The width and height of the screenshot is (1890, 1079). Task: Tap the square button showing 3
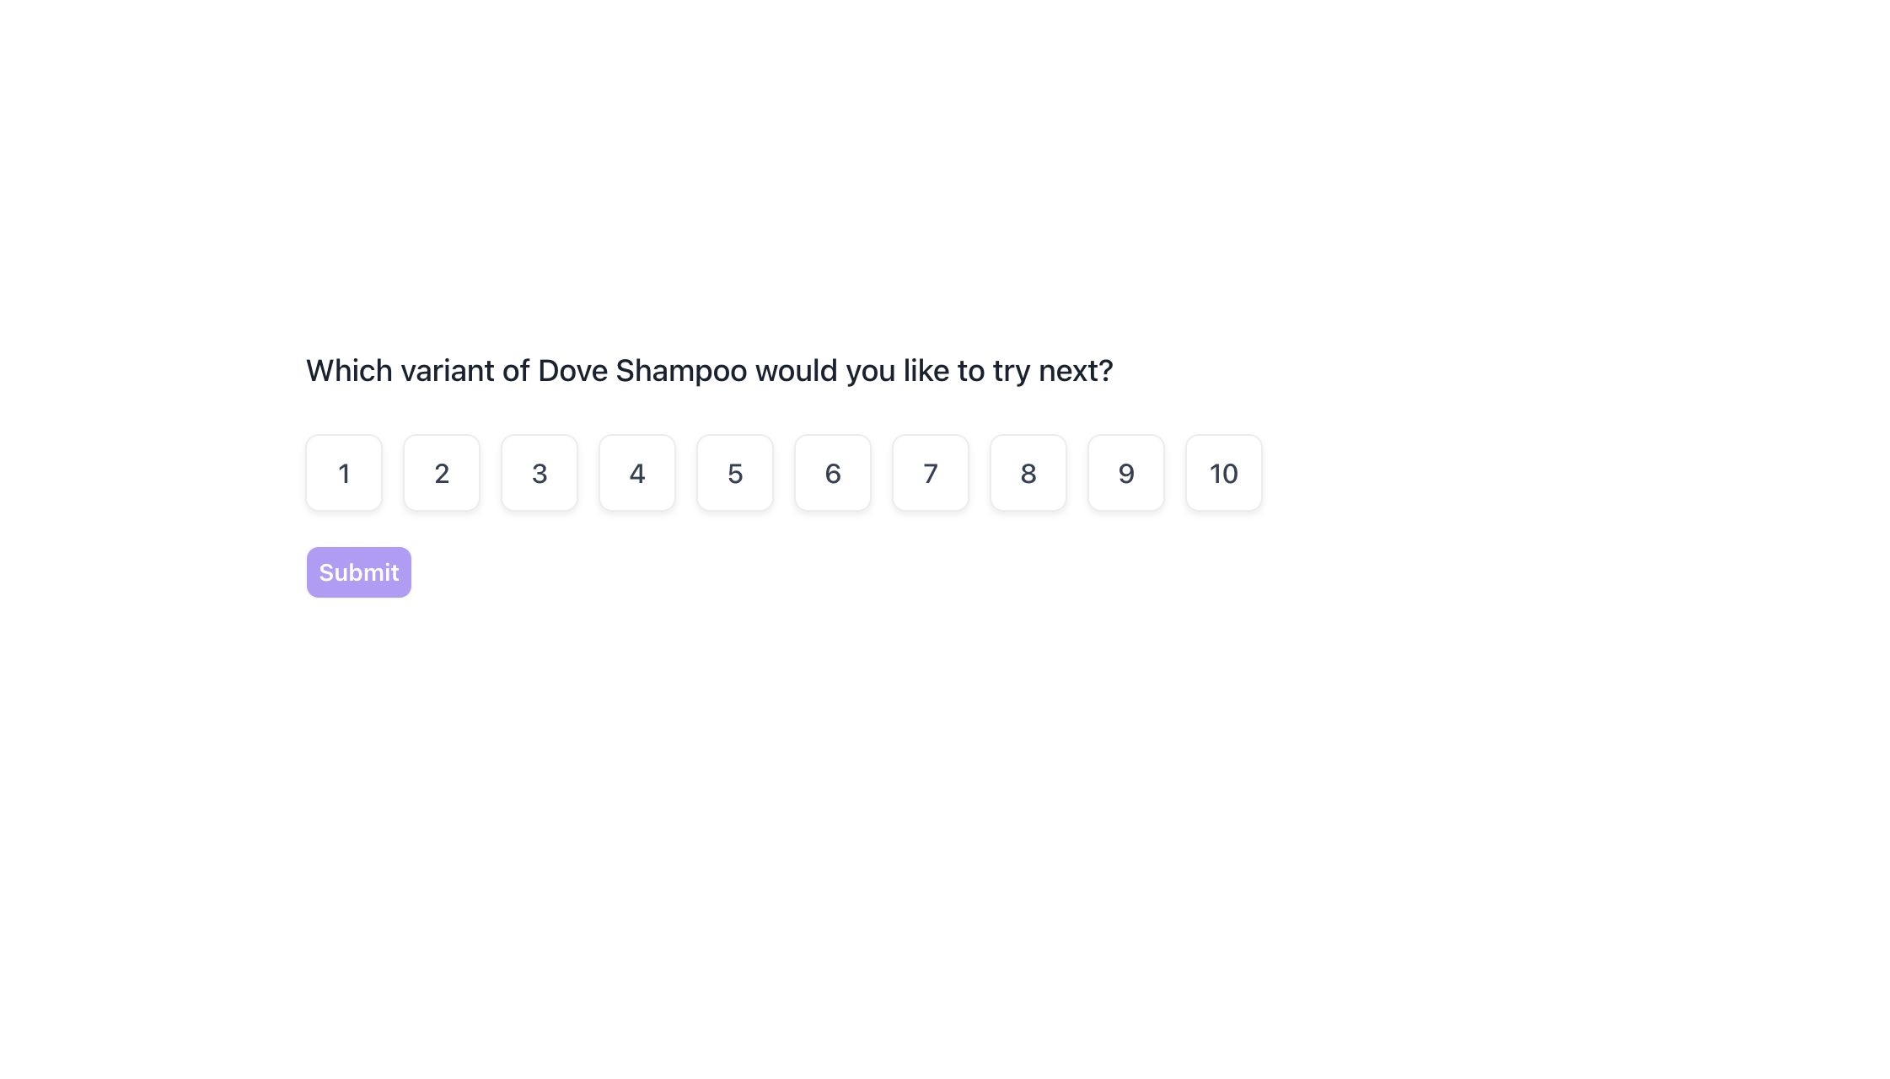click(x=540, y=473)
